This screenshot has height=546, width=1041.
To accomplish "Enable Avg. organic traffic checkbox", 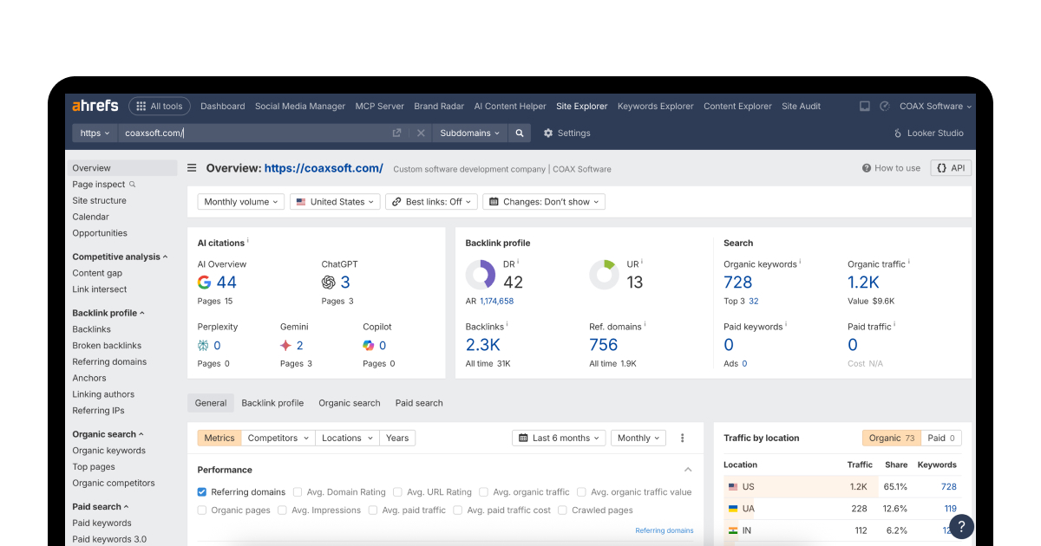I will (484, 492).
